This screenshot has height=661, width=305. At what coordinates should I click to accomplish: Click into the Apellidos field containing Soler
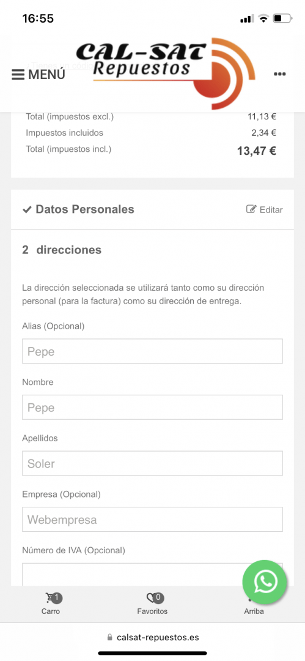[x=153, y=463]
